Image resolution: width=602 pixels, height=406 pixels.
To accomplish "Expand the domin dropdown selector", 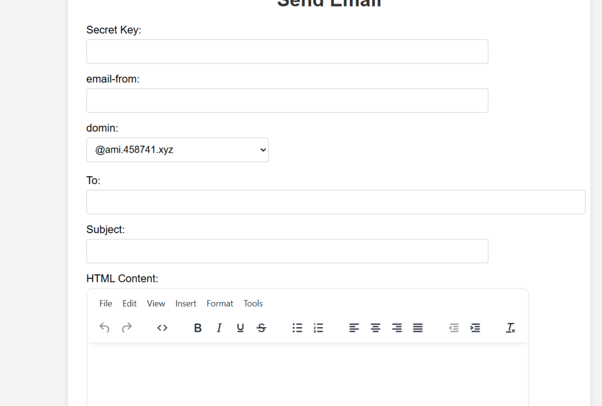I will [x=177, y=150].
